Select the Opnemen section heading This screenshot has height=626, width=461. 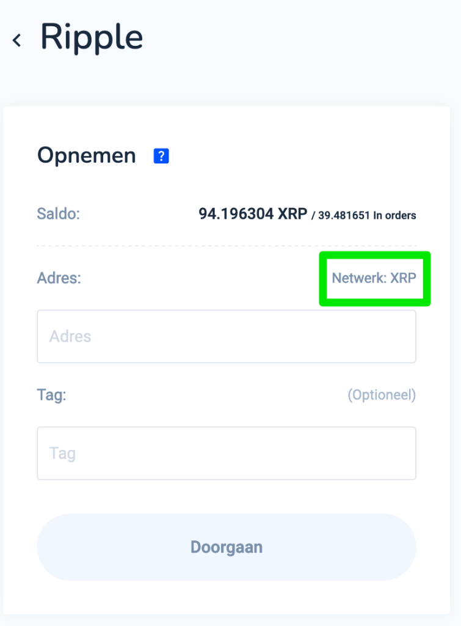click(x=86, y=156)
